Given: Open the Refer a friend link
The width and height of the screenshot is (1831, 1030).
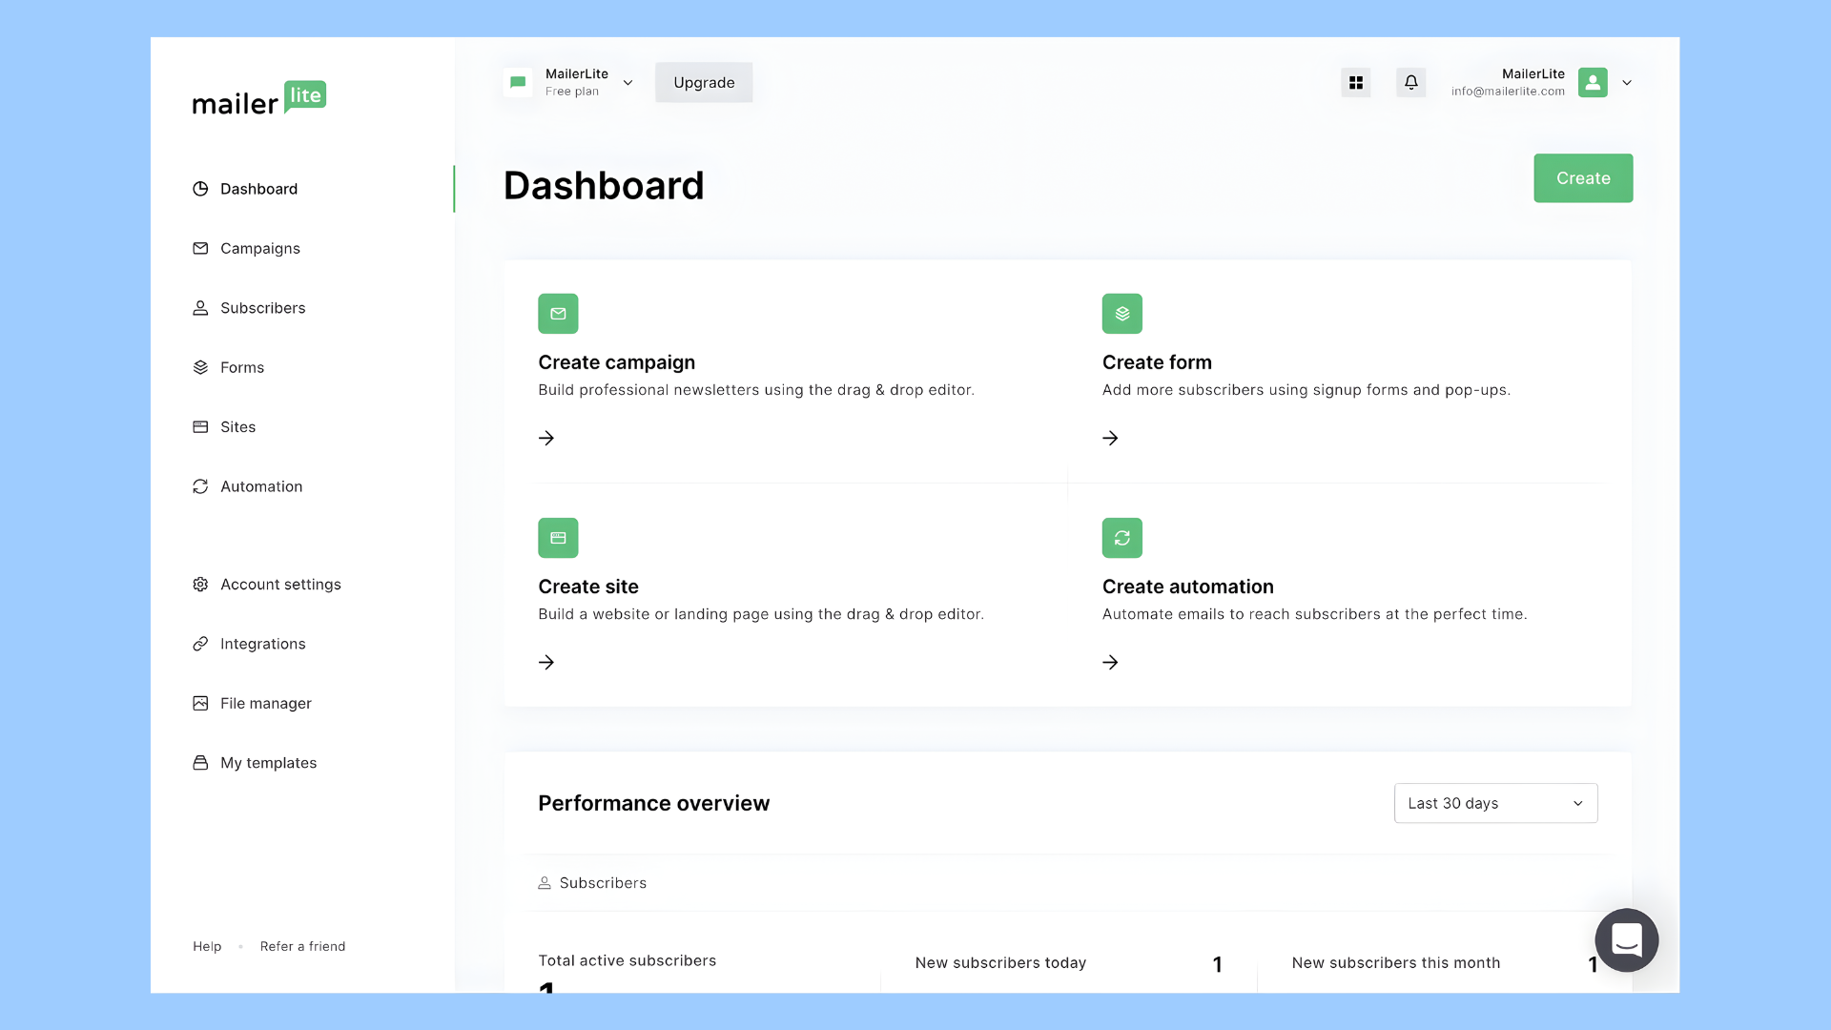Looking at the screenshot, I should point(303,946).
